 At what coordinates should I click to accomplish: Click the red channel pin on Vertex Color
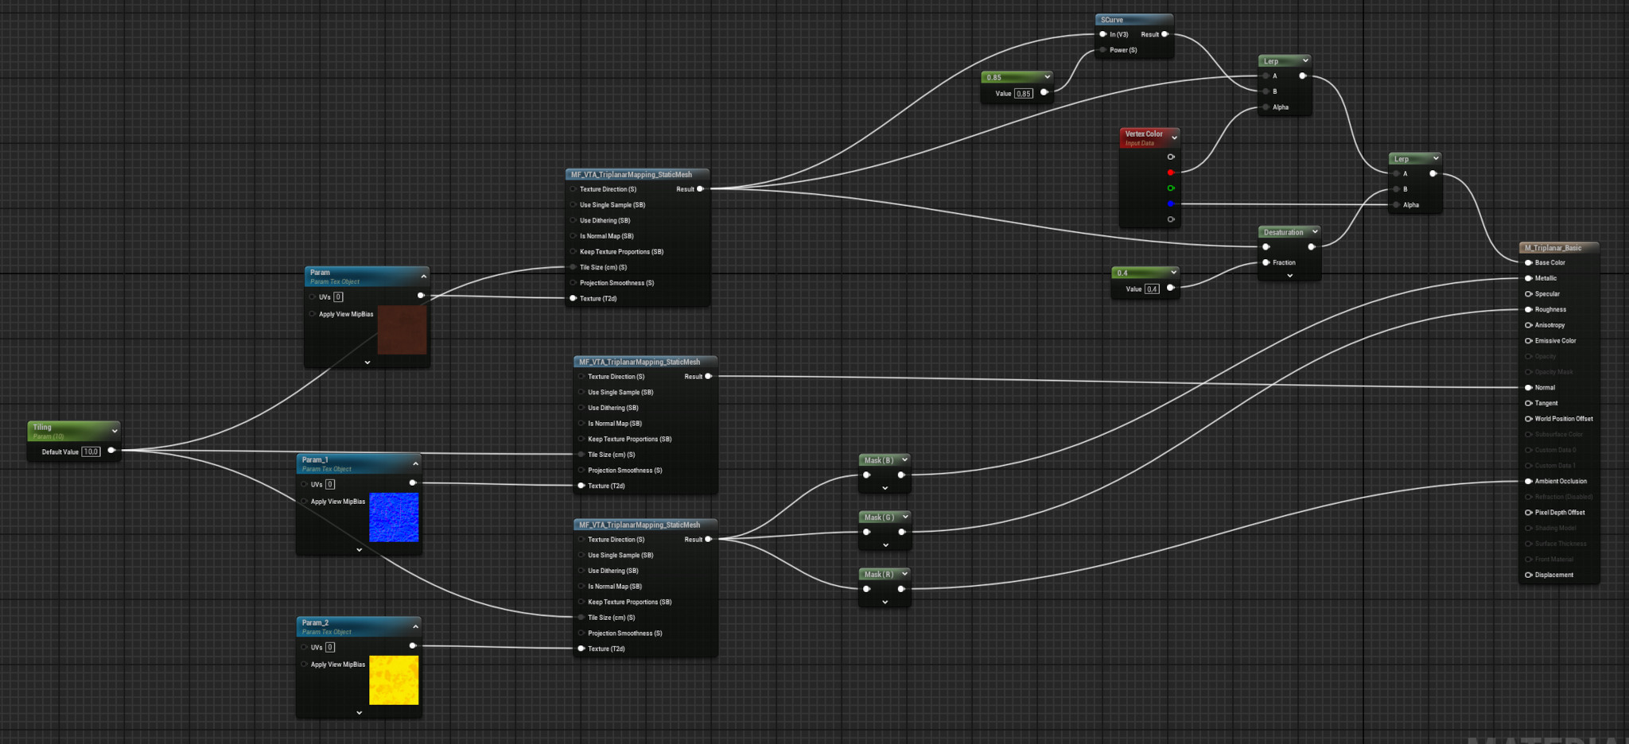pos(1170,172)
